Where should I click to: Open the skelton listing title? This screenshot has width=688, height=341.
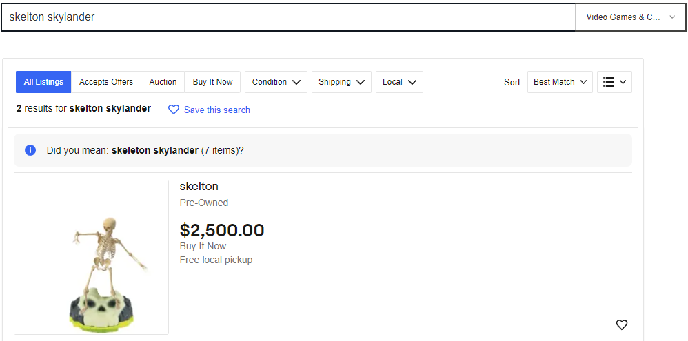coord(199,186)
